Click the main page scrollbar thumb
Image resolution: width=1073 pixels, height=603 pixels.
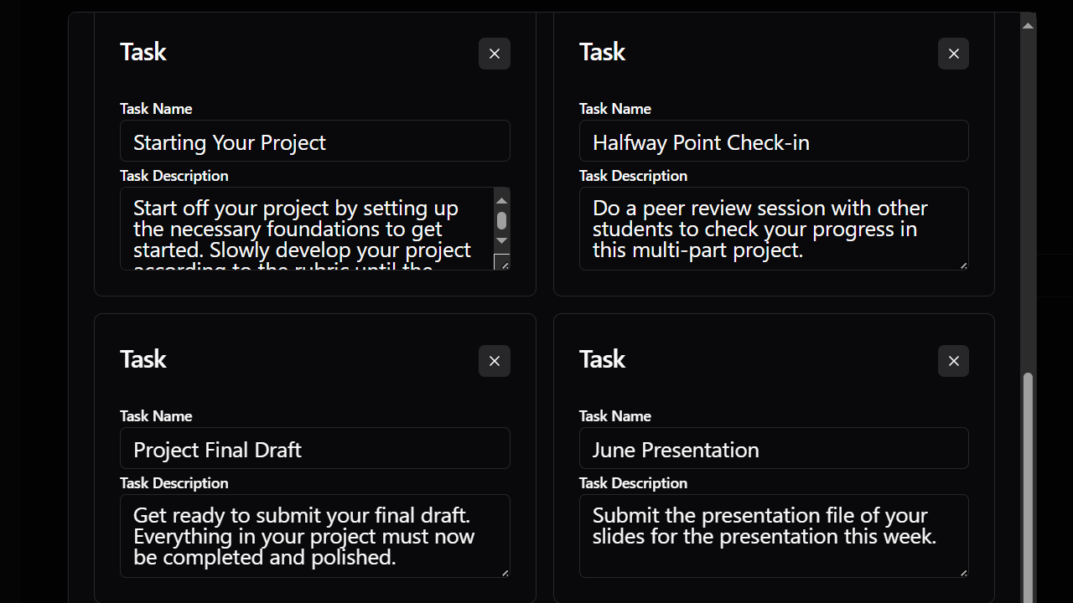click(1028, 486)
